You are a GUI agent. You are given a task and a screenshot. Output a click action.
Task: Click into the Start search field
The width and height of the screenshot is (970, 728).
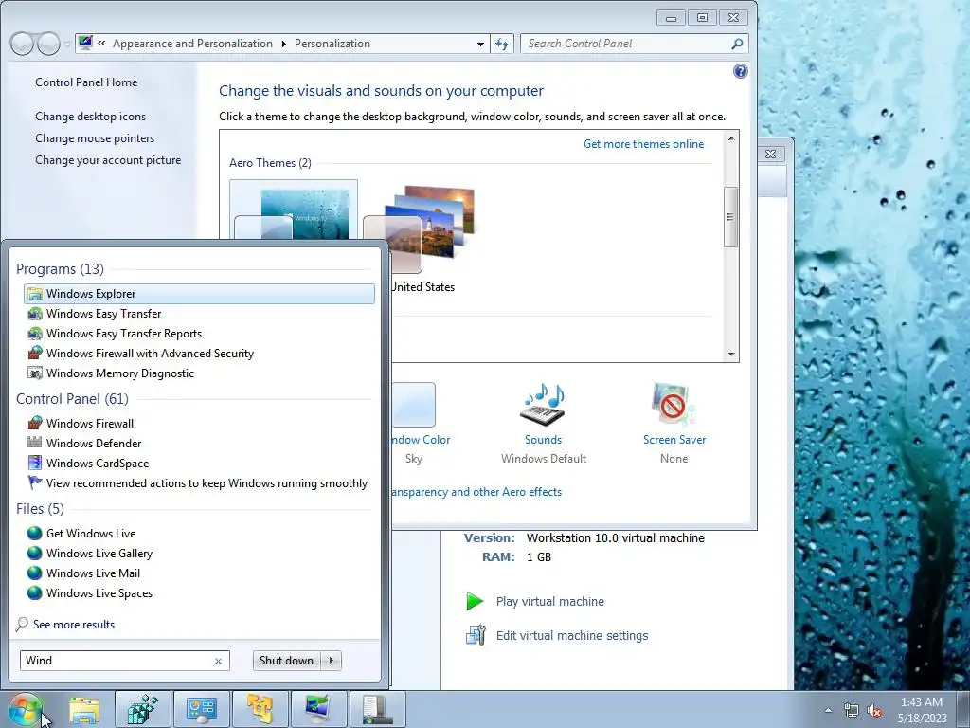[117, 661]
